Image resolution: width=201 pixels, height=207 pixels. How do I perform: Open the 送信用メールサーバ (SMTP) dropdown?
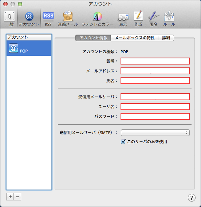pos(155,133)
